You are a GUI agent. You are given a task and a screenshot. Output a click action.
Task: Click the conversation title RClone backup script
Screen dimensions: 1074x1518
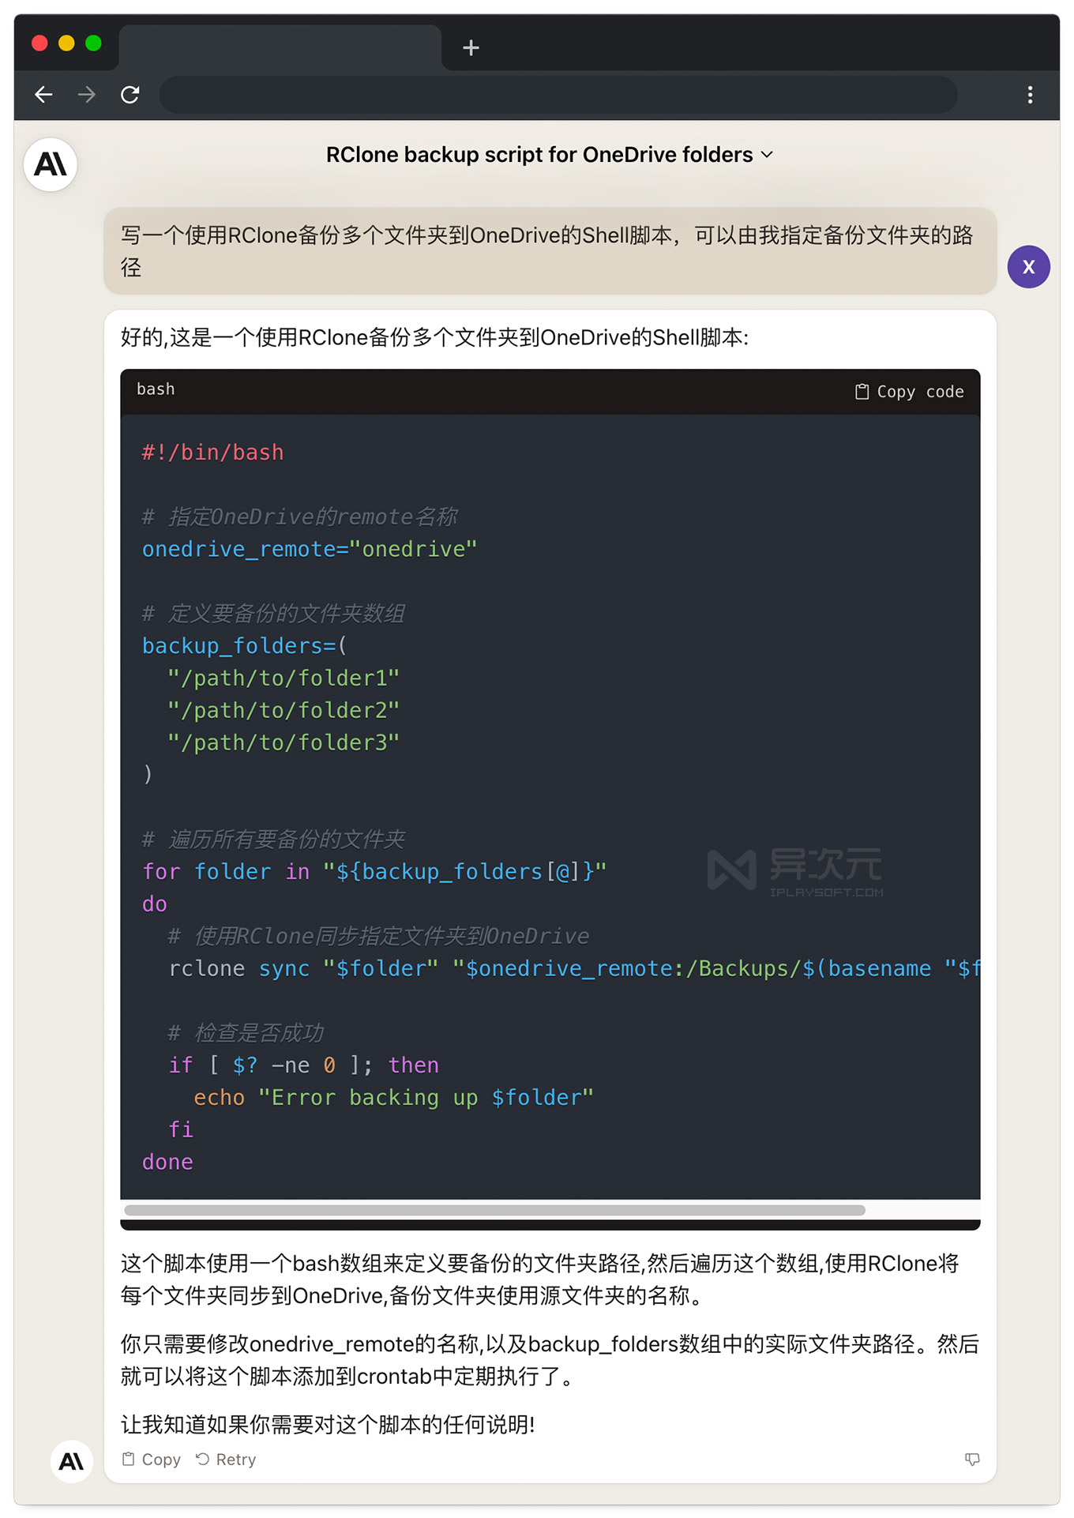click(539, 155)
